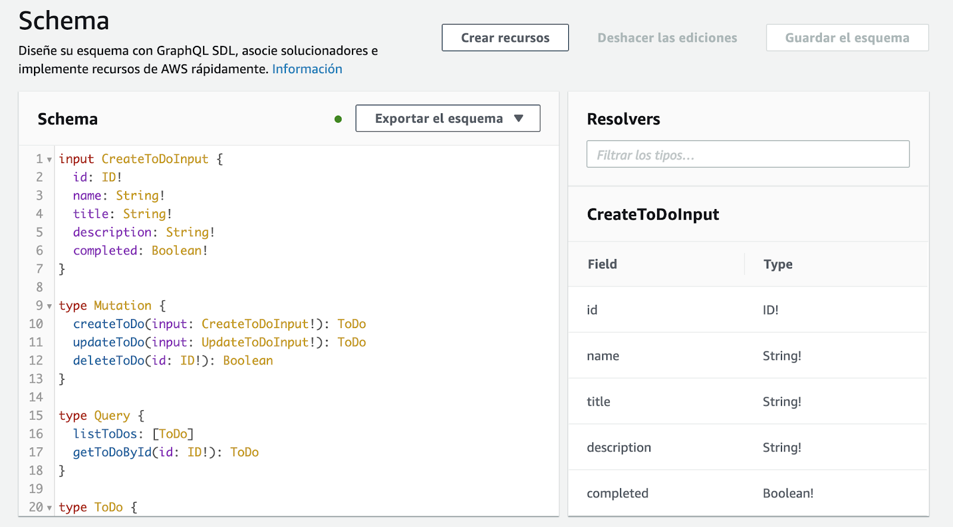Click line number 14 in the gutter
The width and height of the screenshot is (953, 527).
pyautogui.click(x=36, y=397)
